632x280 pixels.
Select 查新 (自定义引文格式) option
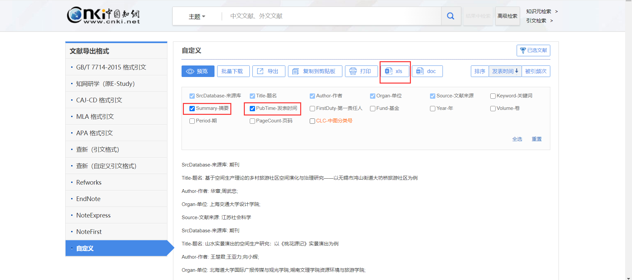(x=116, y=166)
